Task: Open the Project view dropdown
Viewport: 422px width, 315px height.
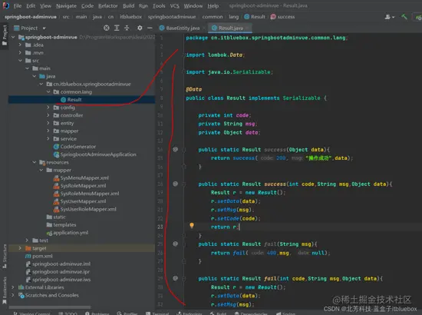Action: pos(45,28)
